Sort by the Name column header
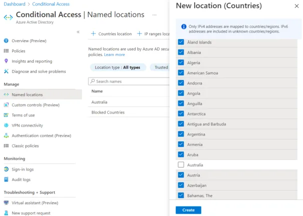303x216 pixels. 97,91
